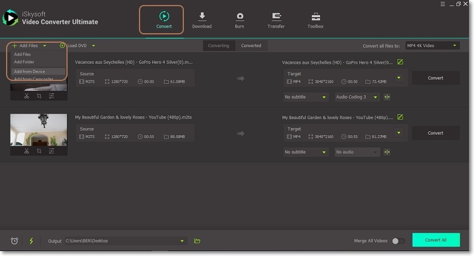Open Audio Coding 3 dropdown
Screen dimensions: 474x256
point(357,97)
